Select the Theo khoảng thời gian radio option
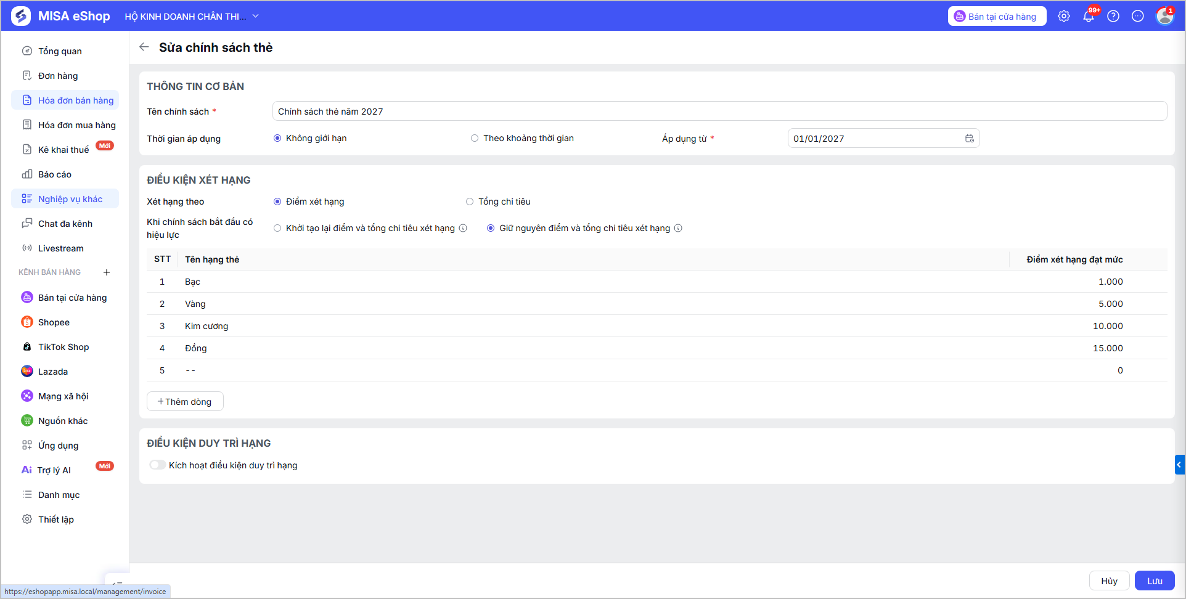This screenshot has height=599, width=1186. [x=475, y=138]
